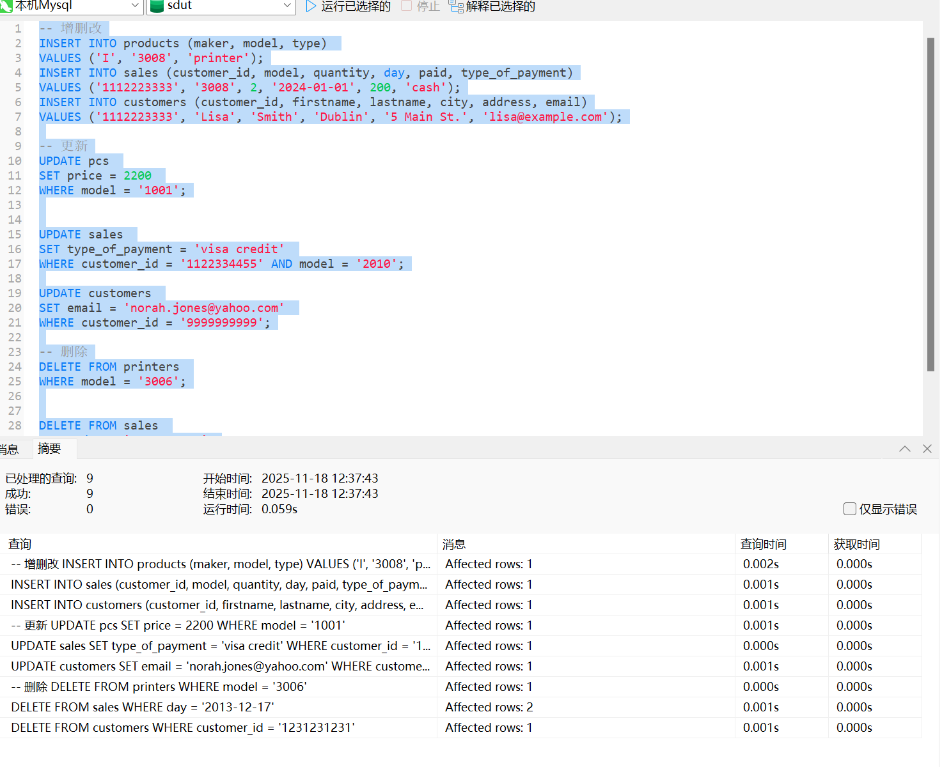Expand the sdut database dropdown
Screen dimensions: 942x767
click(287, 6)
